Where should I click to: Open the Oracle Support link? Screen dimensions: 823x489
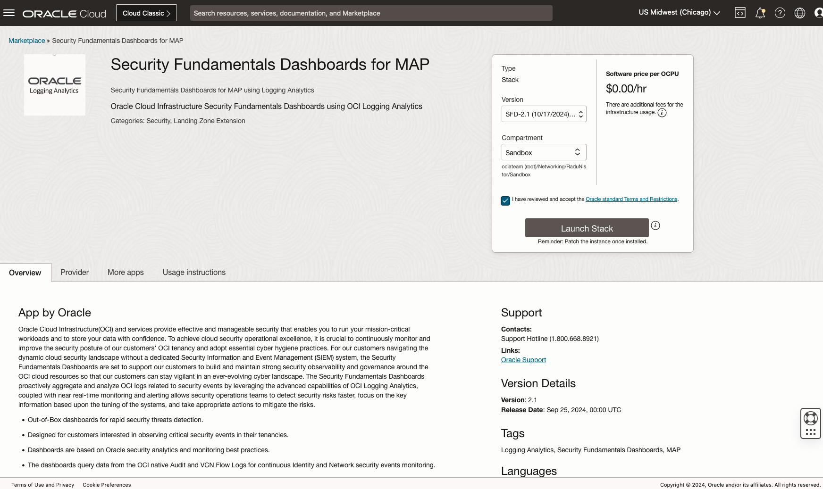coord(523,360)
